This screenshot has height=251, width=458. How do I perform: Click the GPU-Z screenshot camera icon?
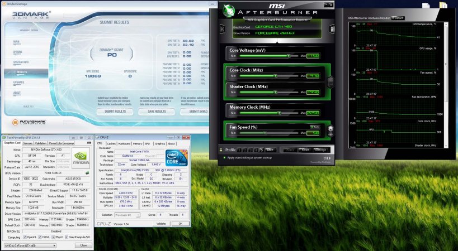click(x=89, y=143)
